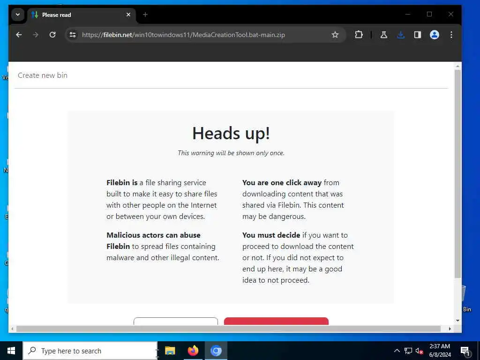Viewport: 480px width, 360px height.
Task: Toggle the browser side panel
Action: coord(417,35)
